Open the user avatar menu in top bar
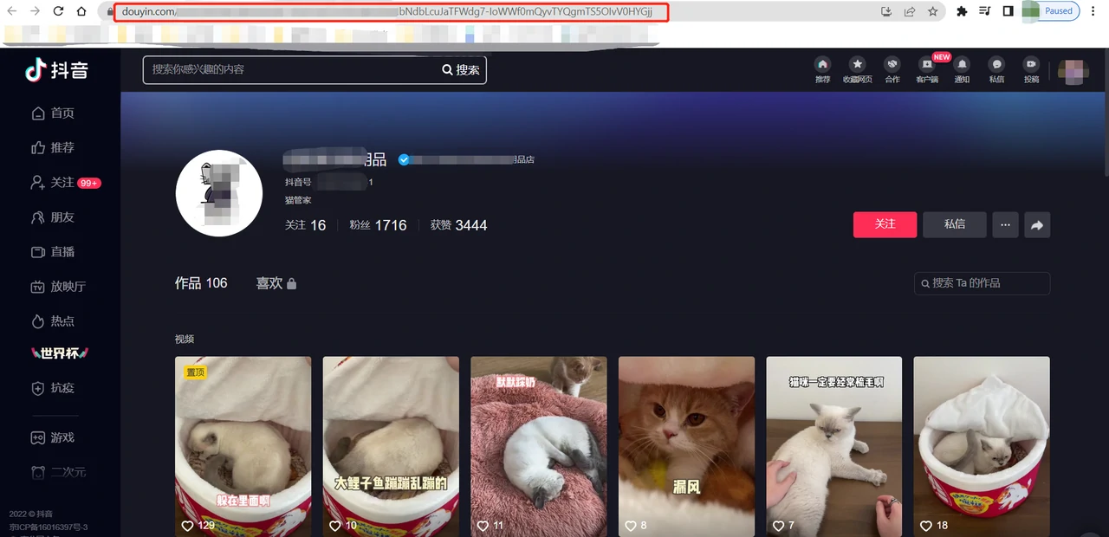This screenshot has width=1109, height=537. (x=1074, y=72)
